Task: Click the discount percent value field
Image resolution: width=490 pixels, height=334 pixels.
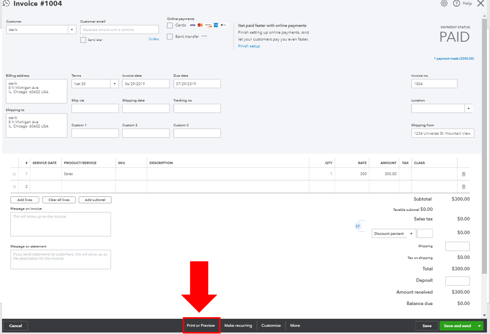Action: tap(425, 233)
